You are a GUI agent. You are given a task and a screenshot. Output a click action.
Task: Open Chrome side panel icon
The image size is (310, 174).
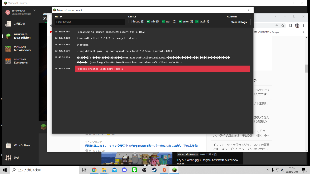point(291,25)
